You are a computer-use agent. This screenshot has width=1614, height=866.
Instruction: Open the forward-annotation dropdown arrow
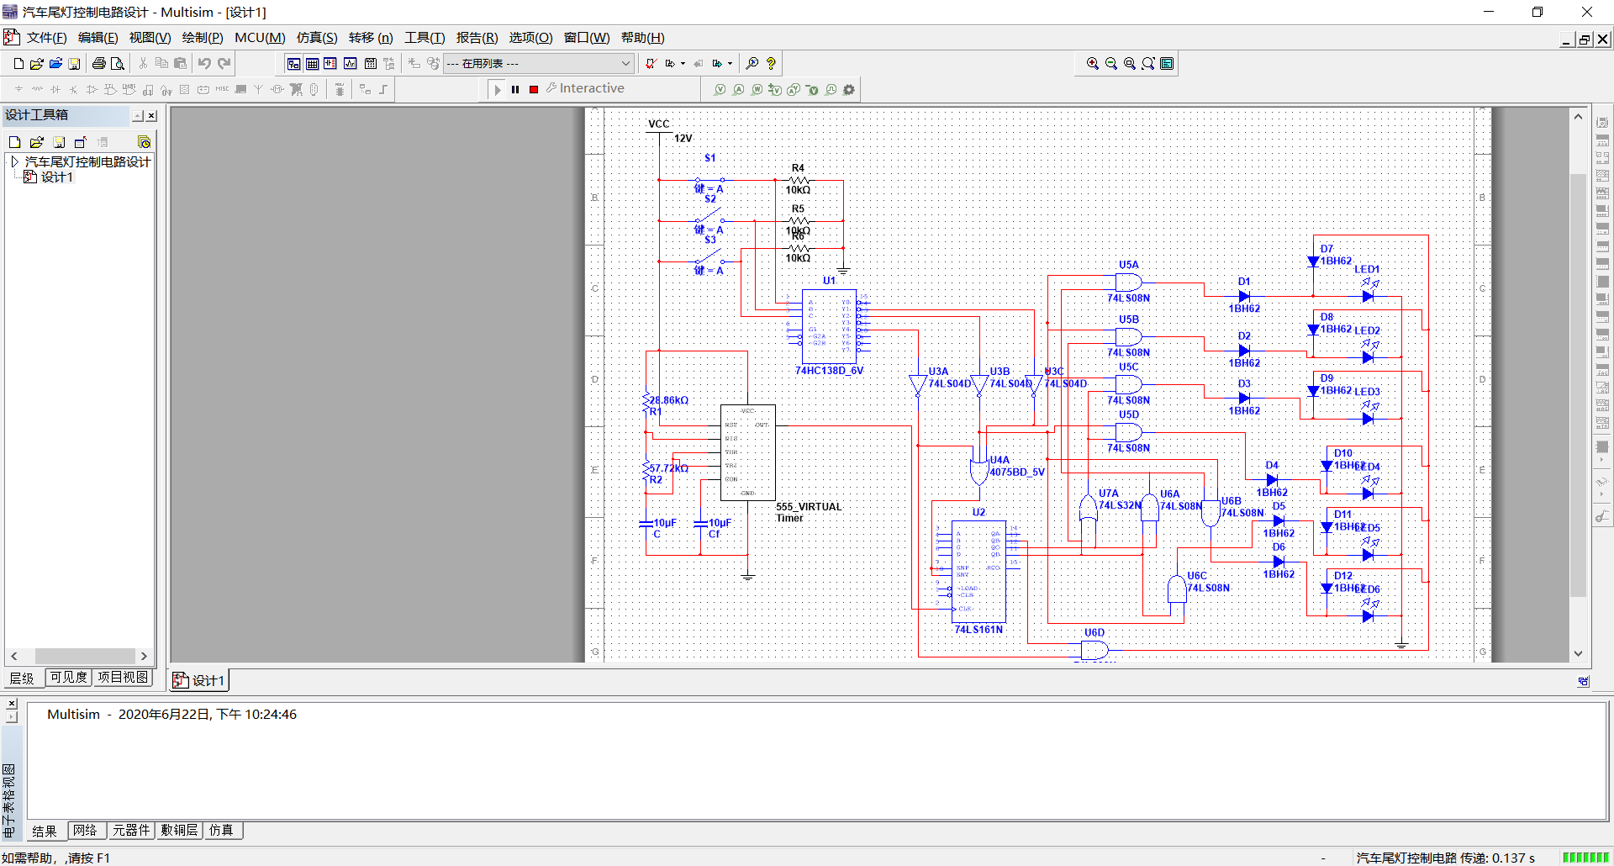[x=730, y=63]
